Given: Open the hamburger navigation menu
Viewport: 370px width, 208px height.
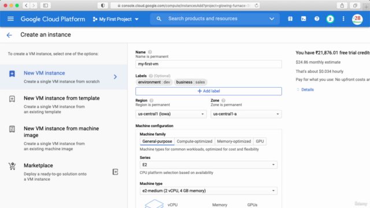Looking at the screenshot, I should pyautogui.click(x=10, y=19).
